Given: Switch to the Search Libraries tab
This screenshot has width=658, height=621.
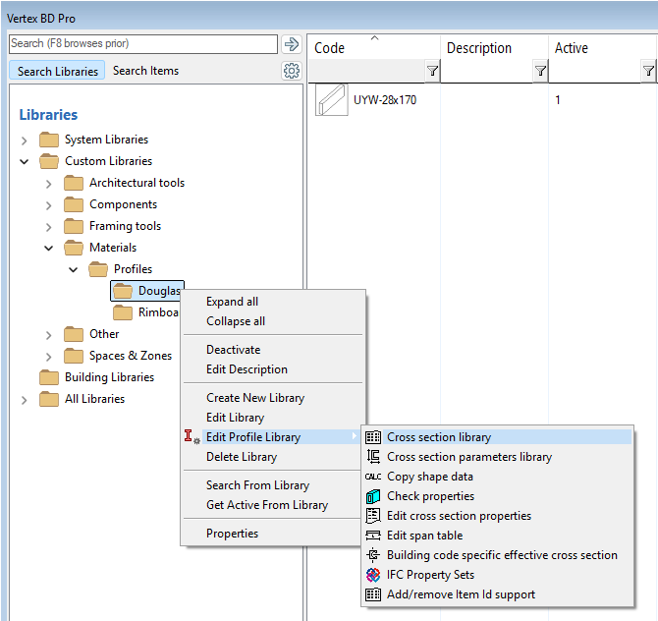Looking at the screenshot, I should coord(58,71).
